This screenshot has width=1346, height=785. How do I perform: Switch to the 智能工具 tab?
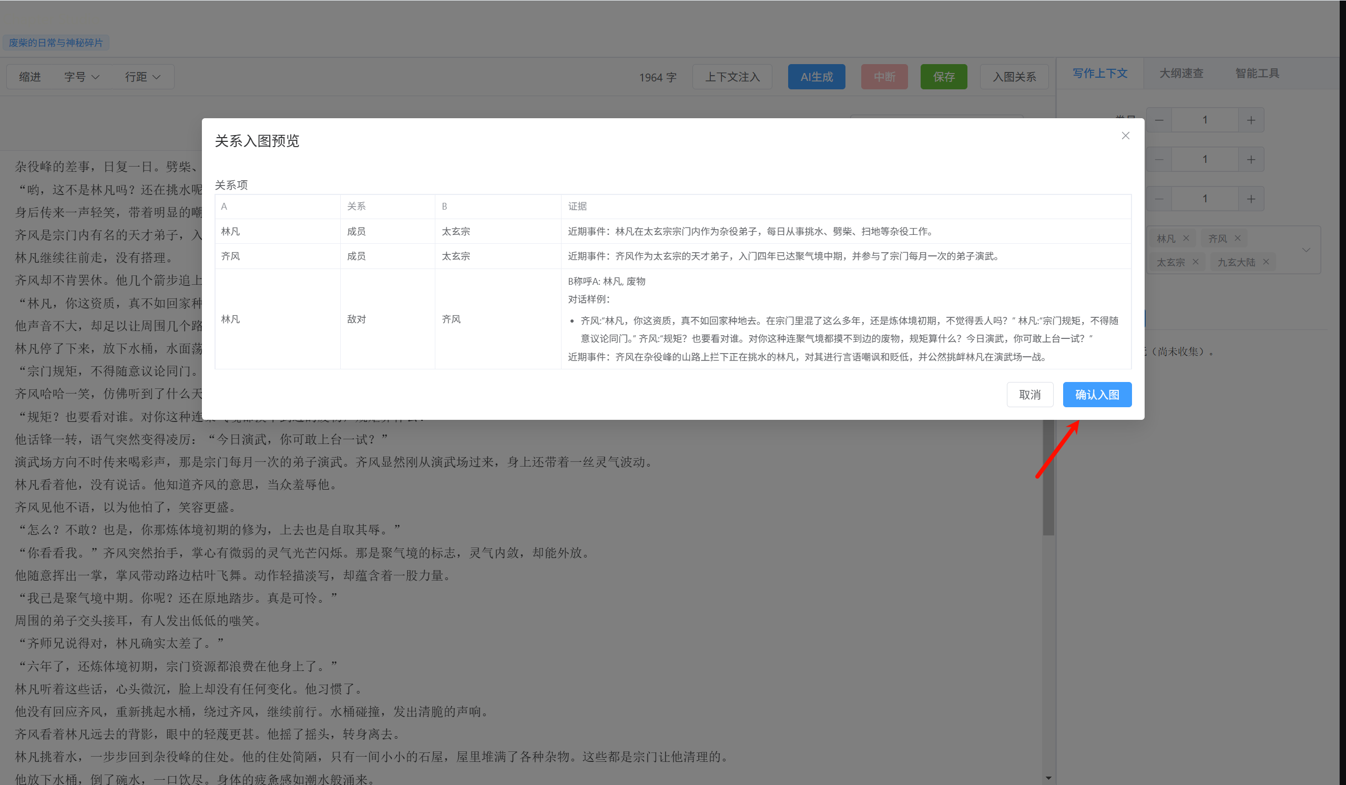pos(1257,73)
